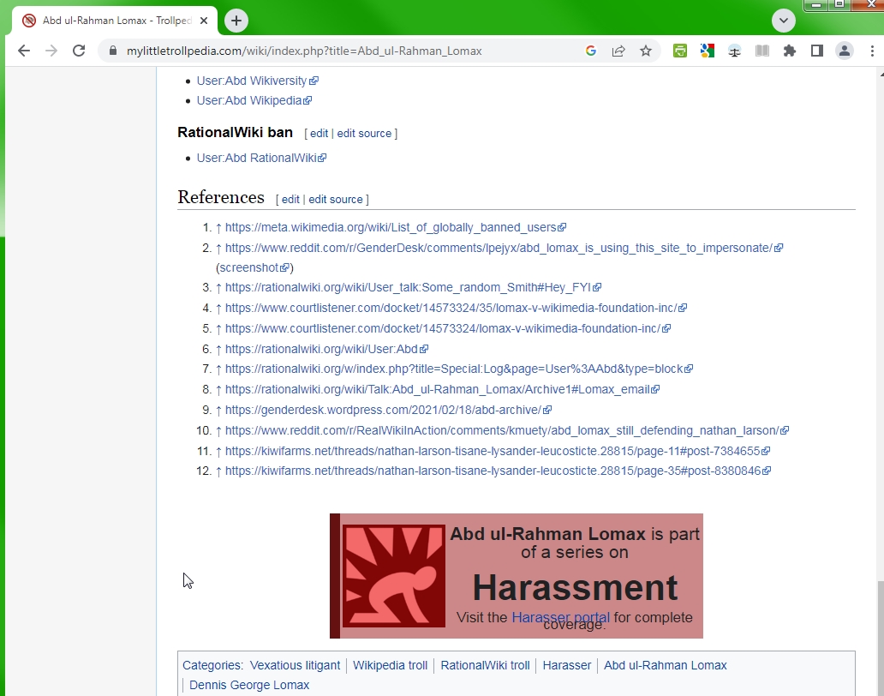Open kiwifarms page-35 post-8380846 link
Viewport: 884px width, 696px height.
[x=498, y=471]
